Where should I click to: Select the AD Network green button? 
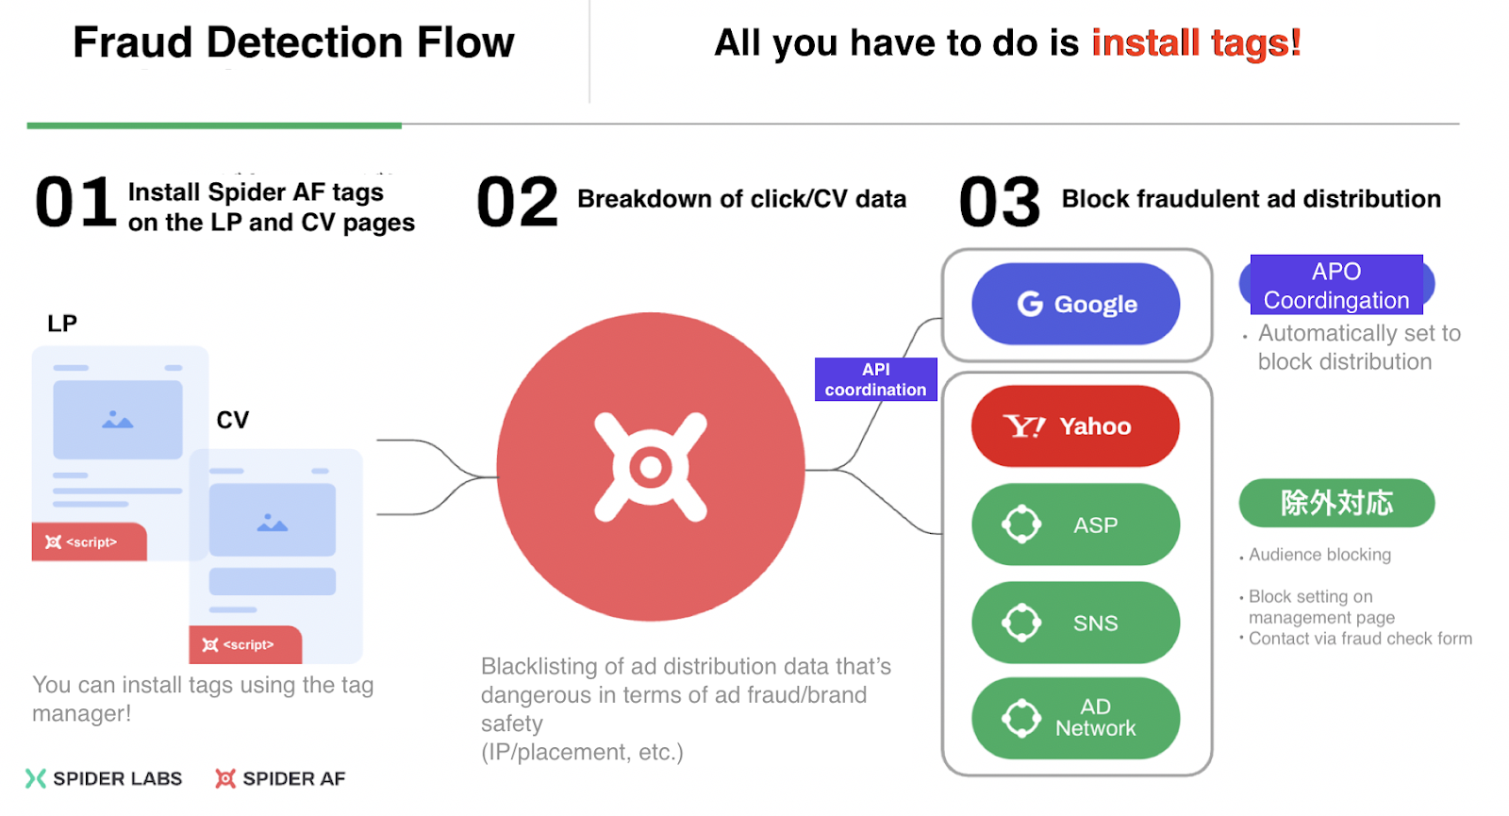pyautogui.click(x=1075, y=718)
